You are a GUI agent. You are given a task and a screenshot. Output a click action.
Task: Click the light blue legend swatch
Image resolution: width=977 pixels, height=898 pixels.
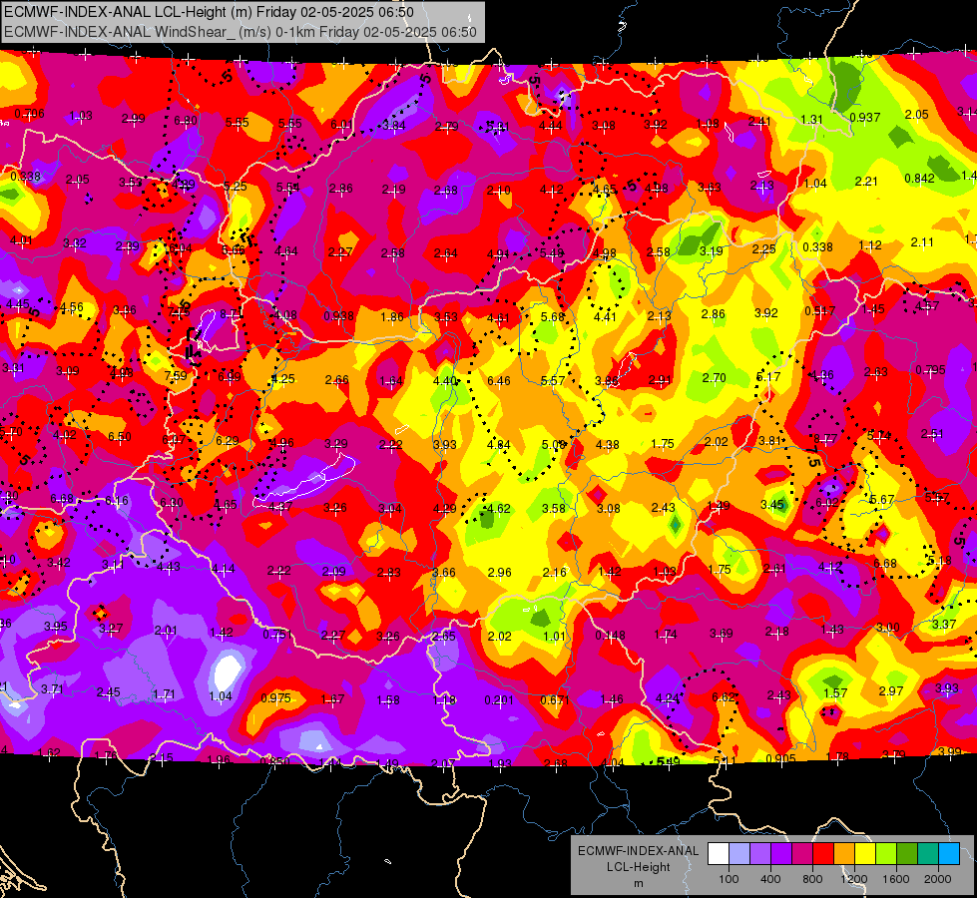tap(739, 854)
